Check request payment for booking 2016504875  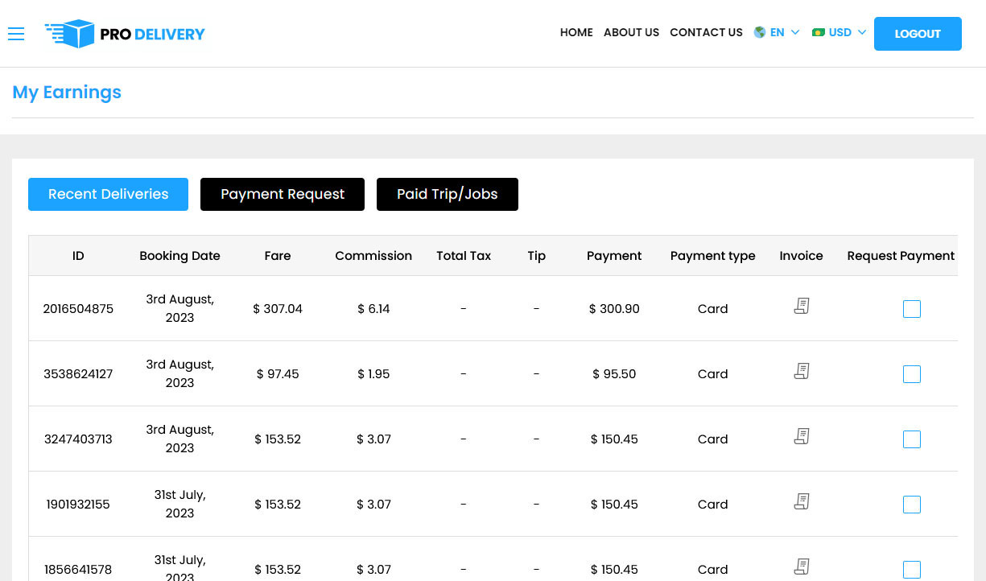click(x=911, y=309)
